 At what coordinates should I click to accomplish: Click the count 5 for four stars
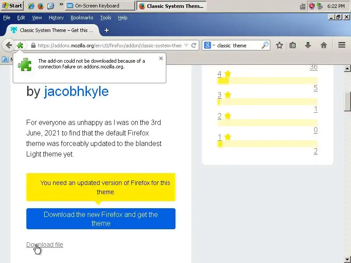(315, 88)
